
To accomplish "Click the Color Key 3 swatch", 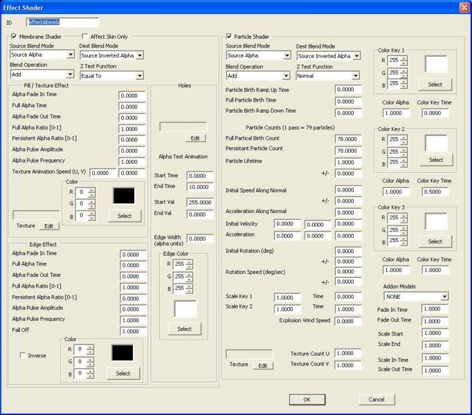I will point(436,221).
